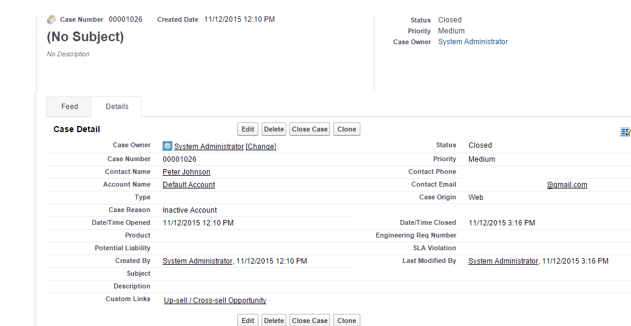Open the Default Account link
Screen dimensions: 631x326
tap(189, 185)
